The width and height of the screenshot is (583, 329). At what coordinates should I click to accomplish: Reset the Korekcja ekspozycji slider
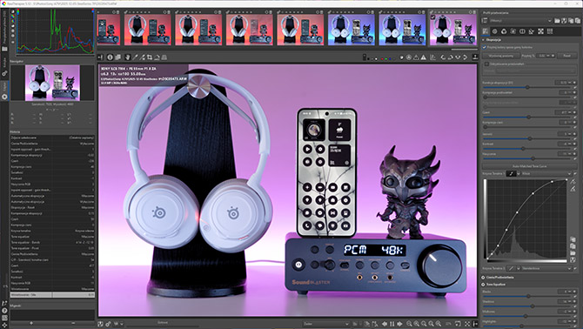tap(575, 87)
